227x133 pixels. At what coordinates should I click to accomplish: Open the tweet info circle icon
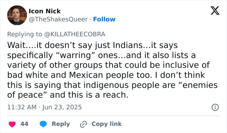point(215,107)
